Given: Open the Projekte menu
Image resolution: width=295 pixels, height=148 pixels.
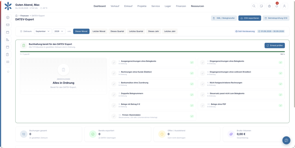Looking at the screenshot, I should tap(142, 6).
